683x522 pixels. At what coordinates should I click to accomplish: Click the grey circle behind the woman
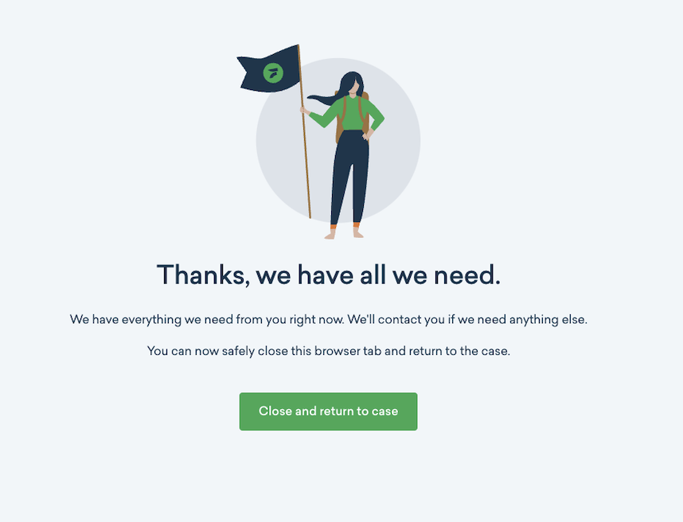(338, 140)
